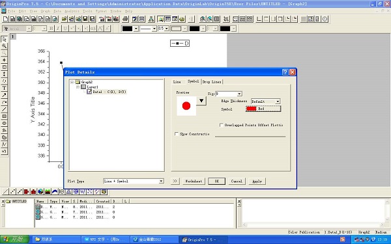Switch to the Drop Lines tab
The height and width of the screenshot is (244, 391).
coord(212,82)
